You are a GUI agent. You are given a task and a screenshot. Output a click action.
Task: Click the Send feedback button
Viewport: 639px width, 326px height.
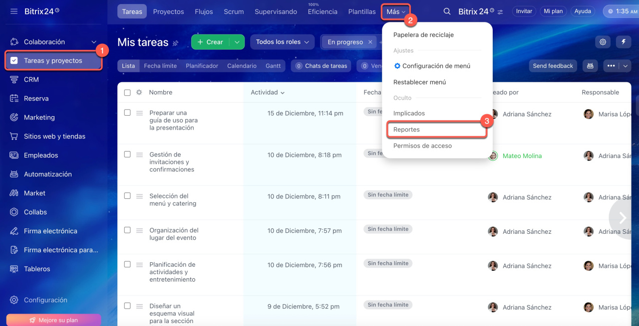pos(553,66)
